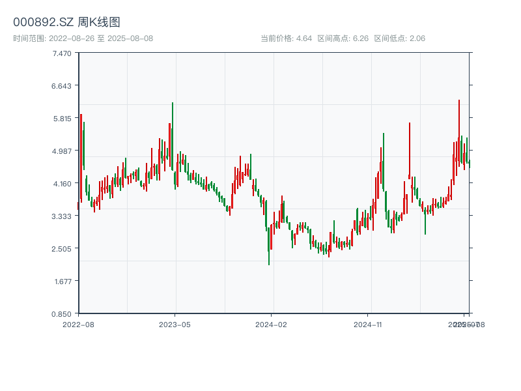Click the 000892.SZ 周K线图 chart title
521x391 pixels.
pyautogui.click(x=66, y=23)
